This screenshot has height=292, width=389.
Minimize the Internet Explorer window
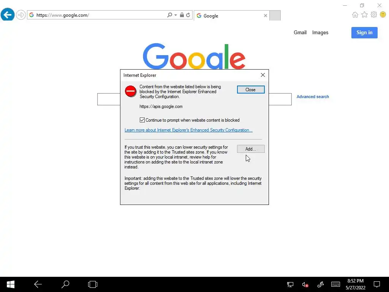click(345, 5)
